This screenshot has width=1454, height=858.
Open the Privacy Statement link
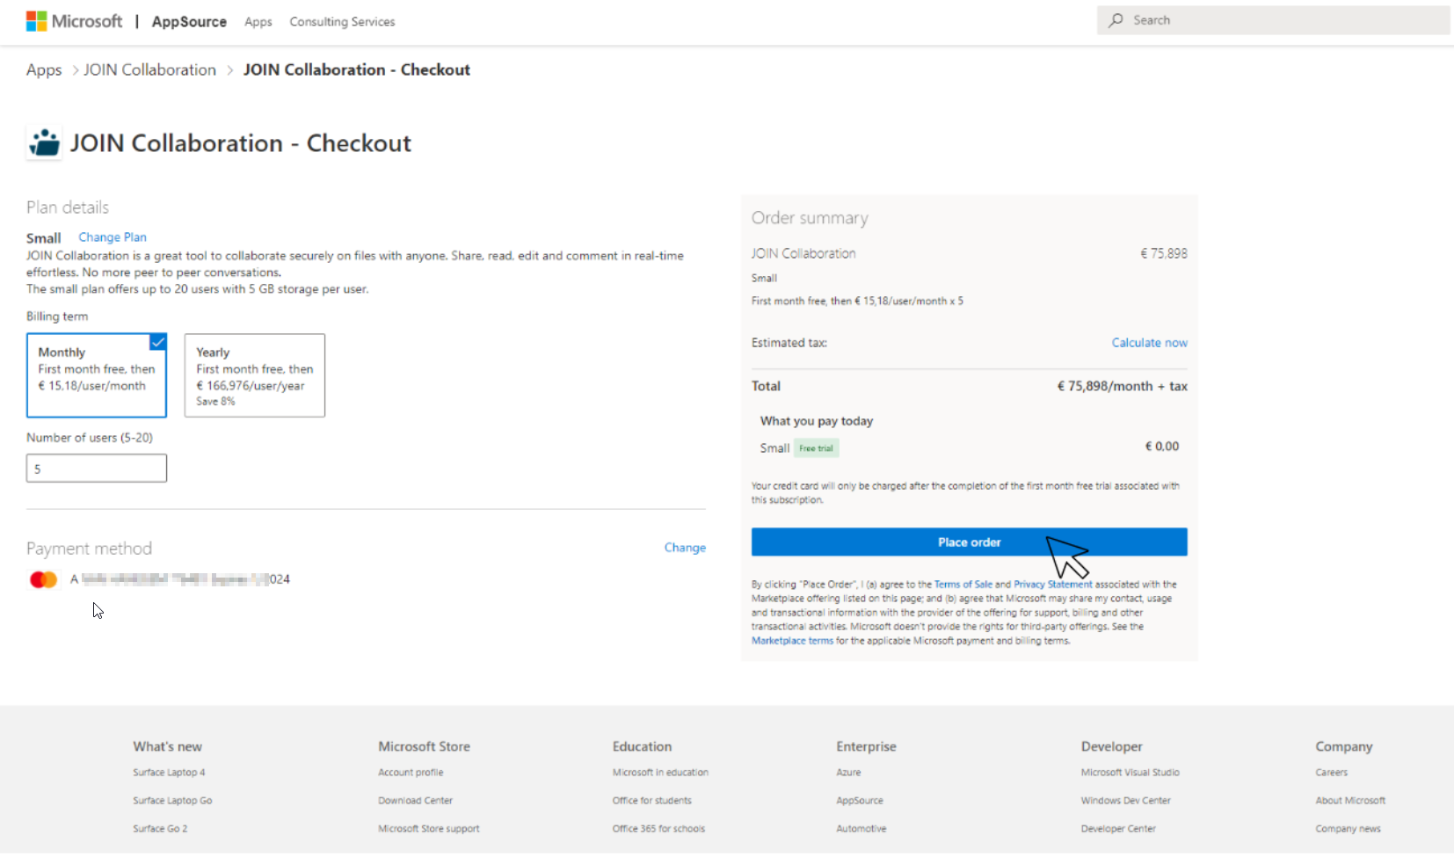[x=1052, y=585]
